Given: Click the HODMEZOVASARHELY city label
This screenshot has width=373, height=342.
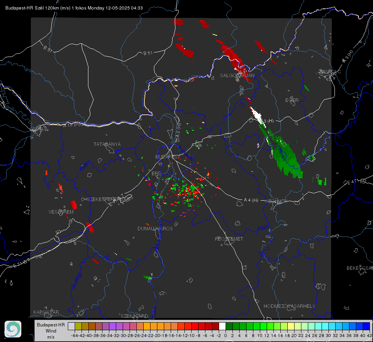Looking at the screenshot, I should (x=289, y=306).
